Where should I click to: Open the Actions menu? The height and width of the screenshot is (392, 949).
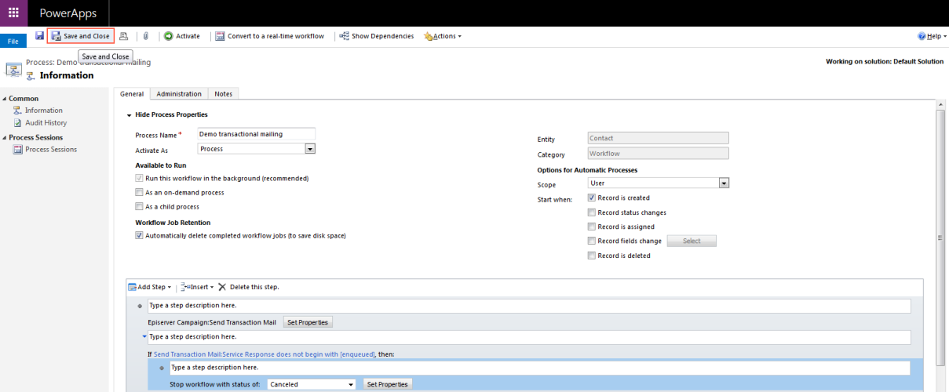pos(443,36)
